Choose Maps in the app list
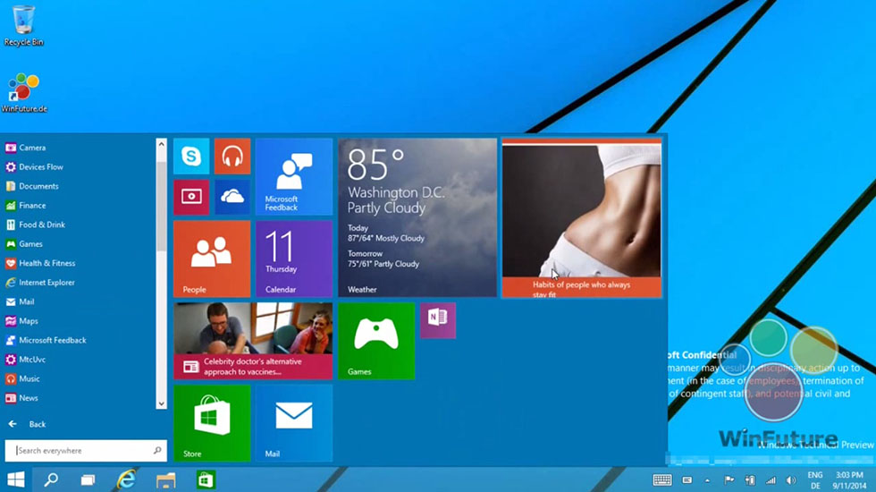 pos(29,321)
